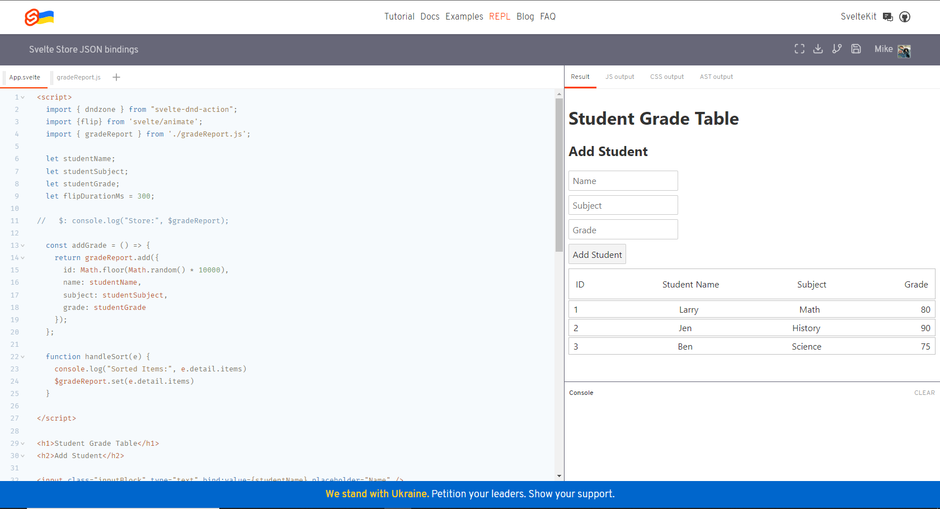The height and width of the screenshot is (509, 940).
Task: Open the Examples page
Action: [464, 16]
